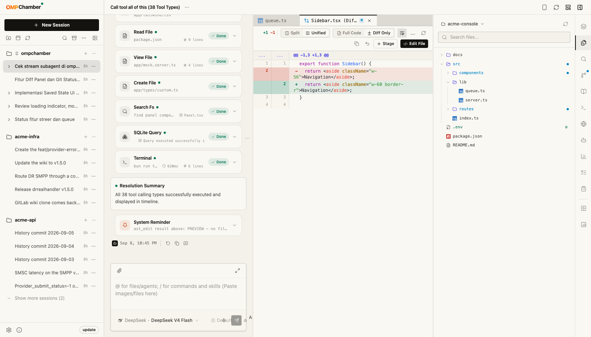Close the Sidebar.tsx diff tab
This screenshot has width=591, height=337.
coord(369,21)
